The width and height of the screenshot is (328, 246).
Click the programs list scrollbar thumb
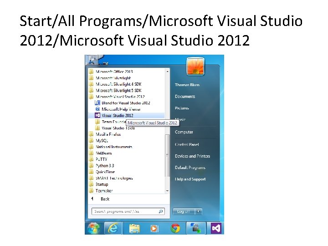(167, 155)
